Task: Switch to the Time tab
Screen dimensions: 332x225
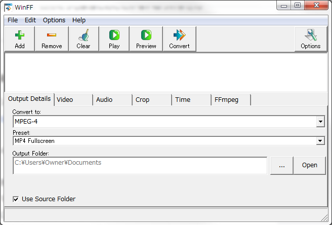Action: coord(191,100)
